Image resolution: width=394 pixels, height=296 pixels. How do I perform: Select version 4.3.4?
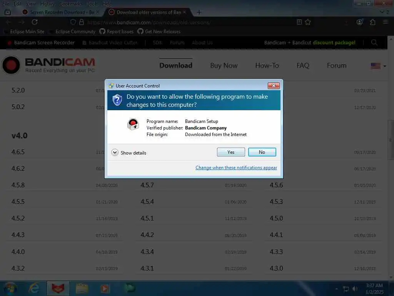(147, 251)
